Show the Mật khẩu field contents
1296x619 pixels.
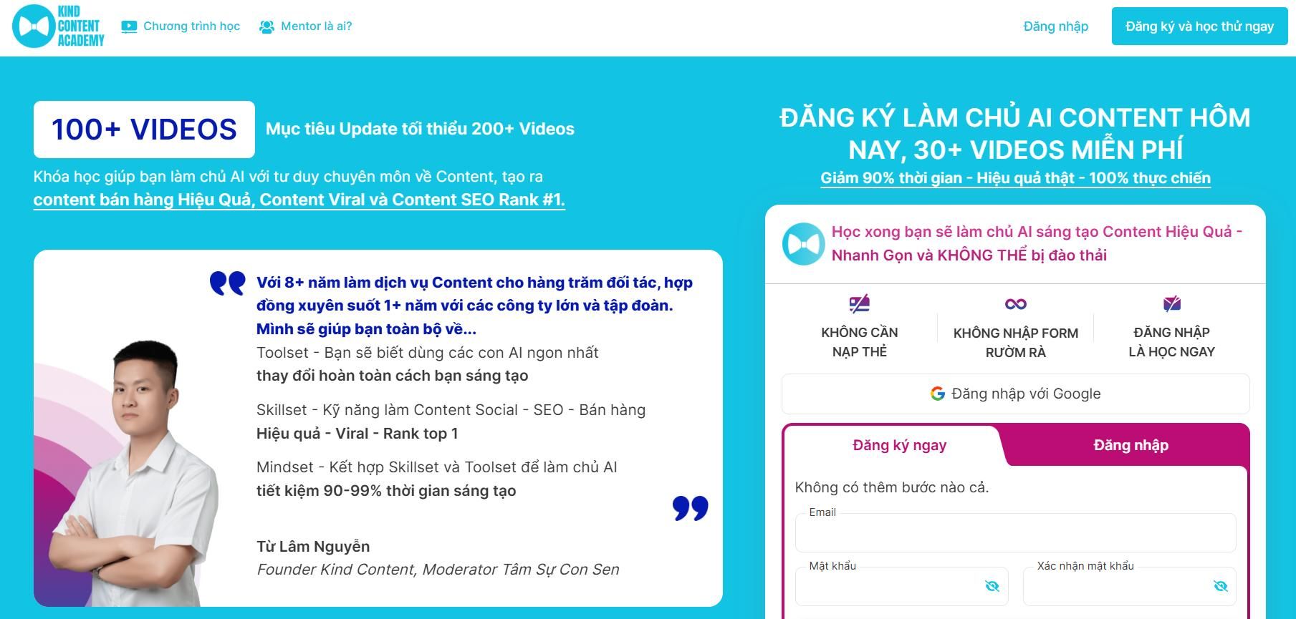pos(992,586)
